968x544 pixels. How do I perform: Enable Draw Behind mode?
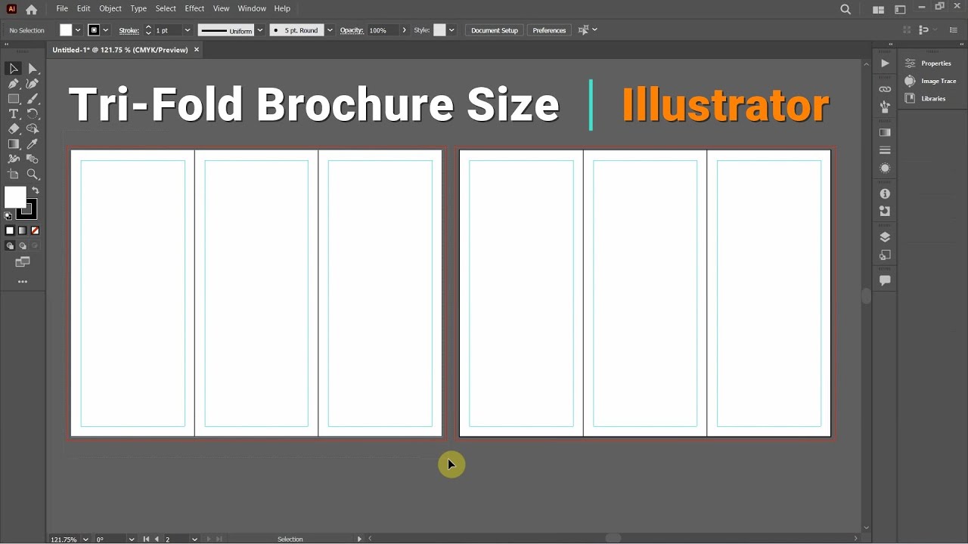[22, 246]
